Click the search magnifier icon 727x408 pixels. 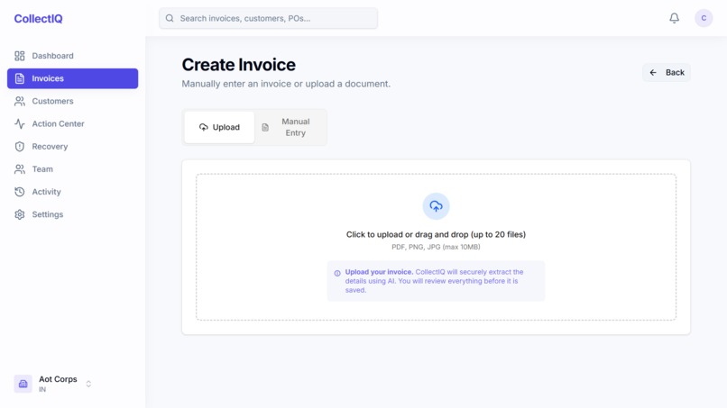170,19
